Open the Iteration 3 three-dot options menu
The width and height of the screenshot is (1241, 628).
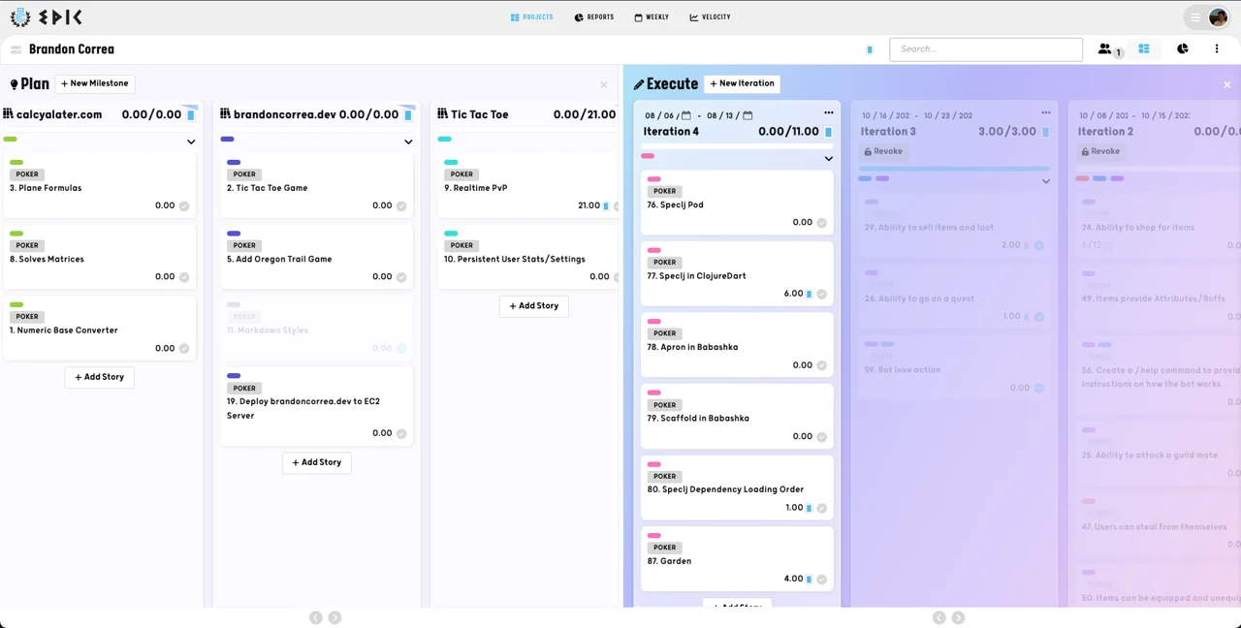tap(1046, 113)
